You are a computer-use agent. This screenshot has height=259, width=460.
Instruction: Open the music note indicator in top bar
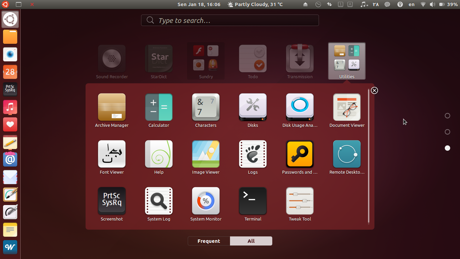(364, 4)
